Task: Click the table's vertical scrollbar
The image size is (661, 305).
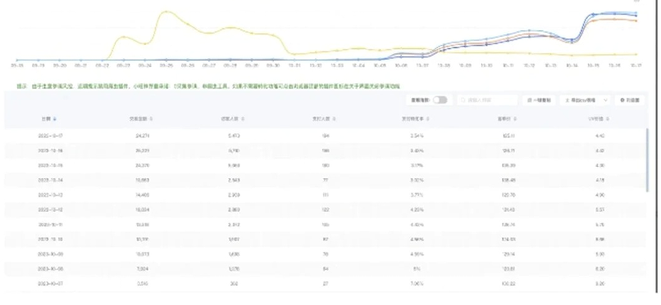Action: coord(647,160)
